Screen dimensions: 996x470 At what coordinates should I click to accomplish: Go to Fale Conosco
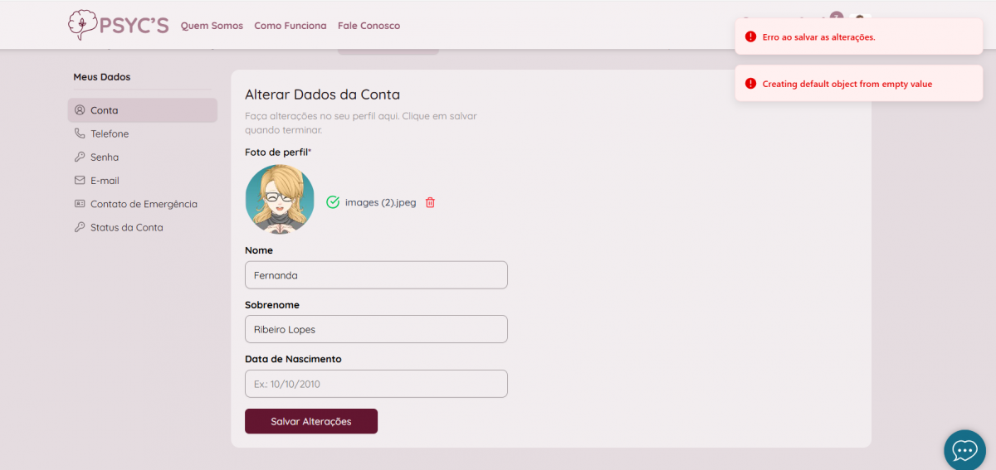369,26
